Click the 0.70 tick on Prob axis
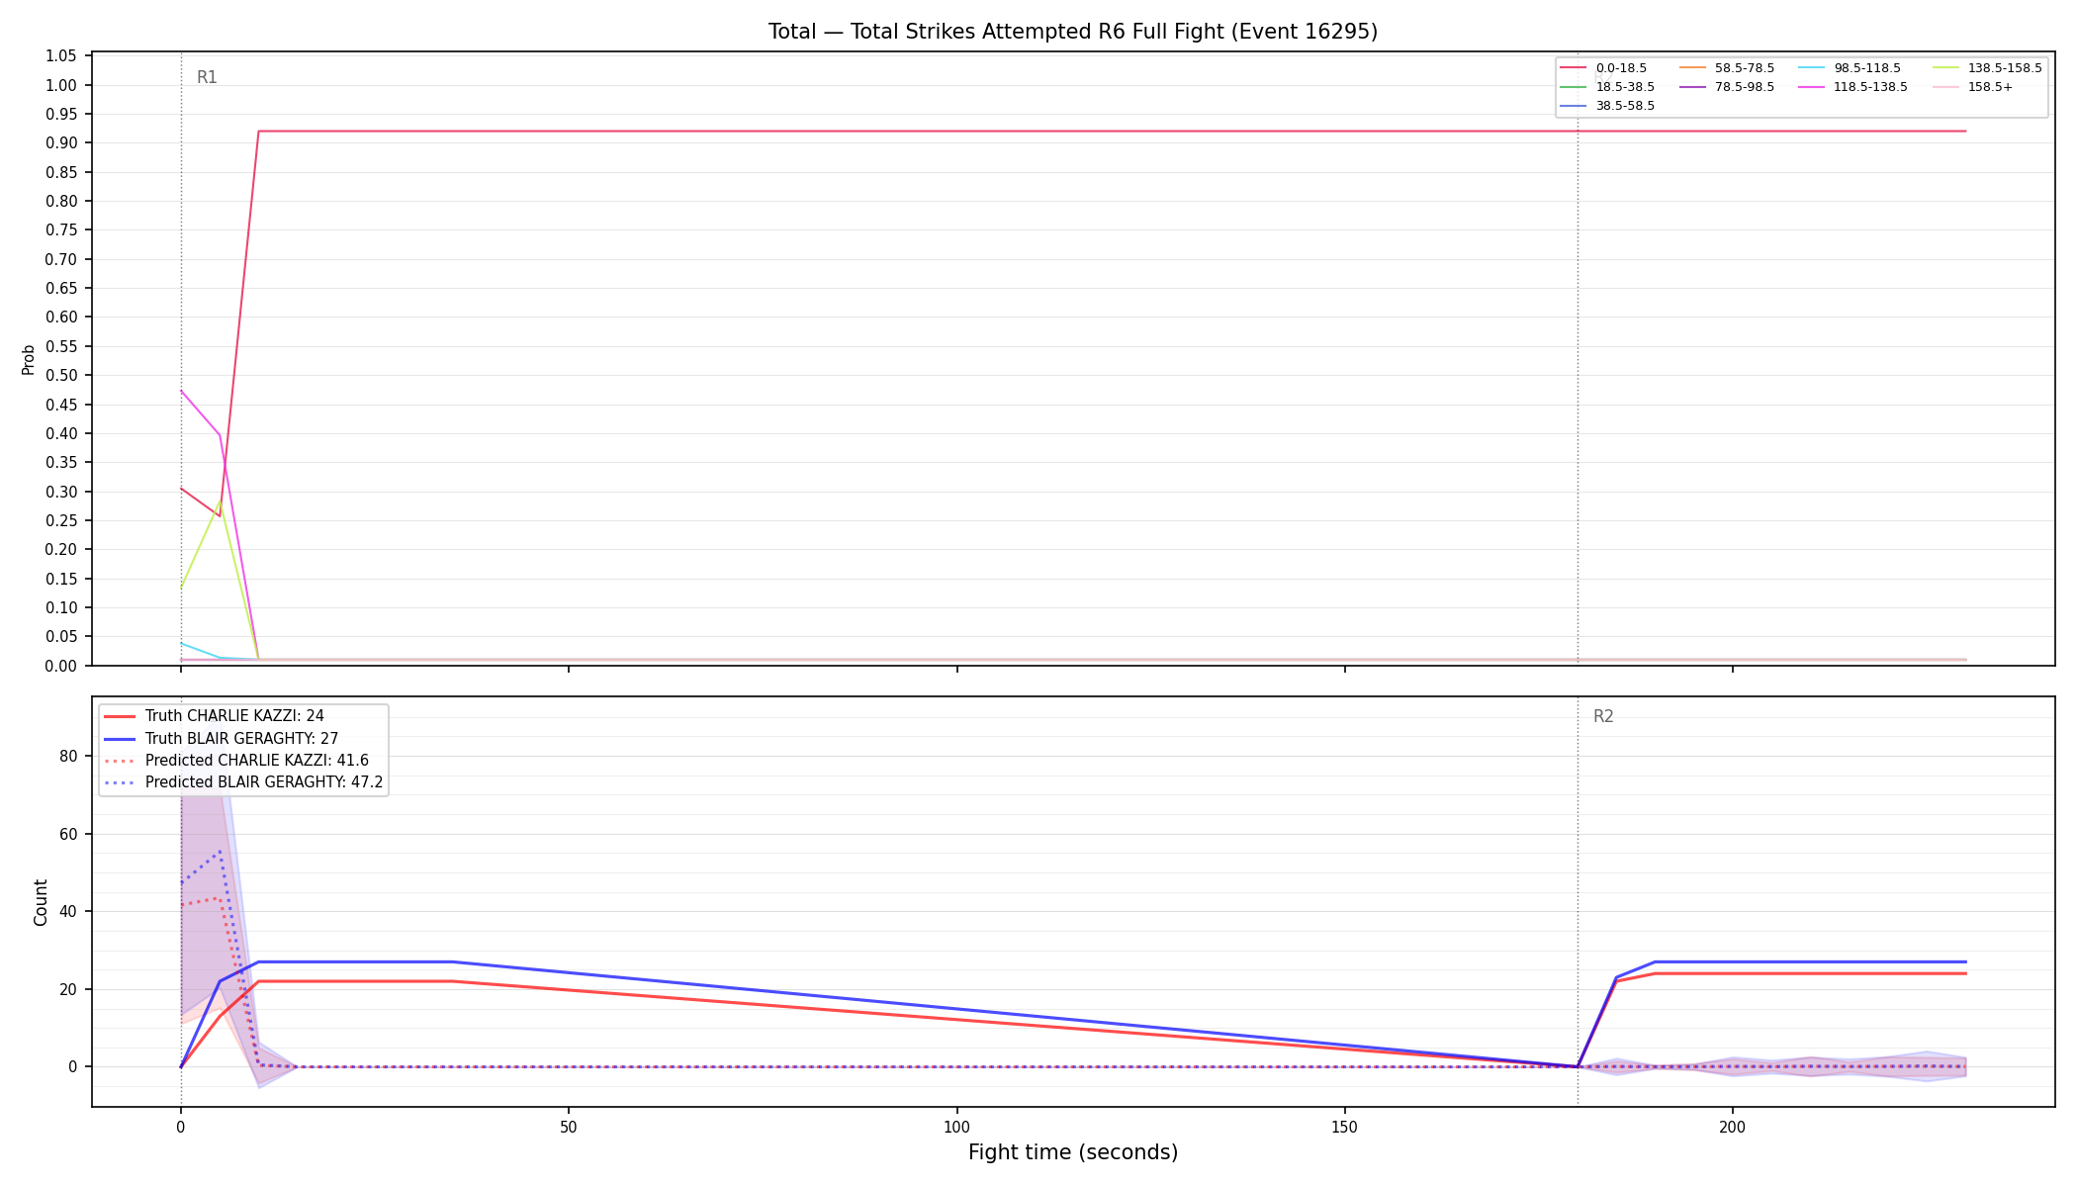 click(61, 259)
